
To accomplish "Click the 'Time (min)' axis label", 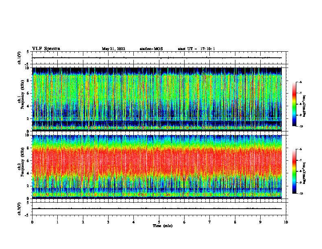I will tap(163, 226).
